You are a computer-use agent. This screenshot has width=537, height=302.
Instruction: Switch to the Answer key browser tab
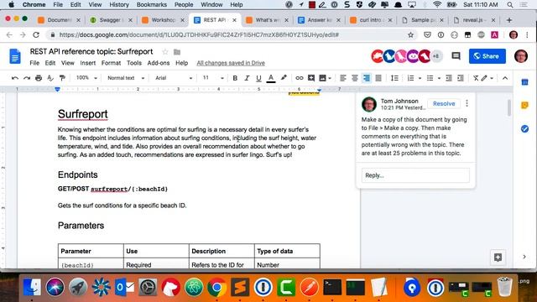319,20
